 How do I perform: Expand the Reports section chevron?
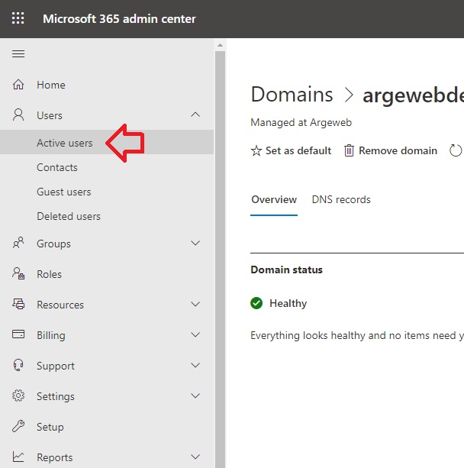pos(195,457)
